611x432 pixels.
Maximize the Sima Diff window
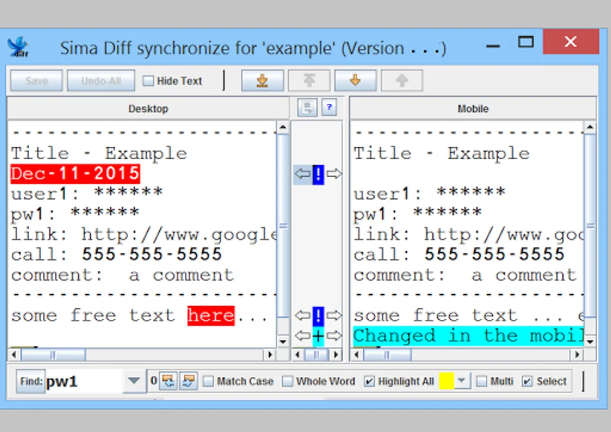point(526,42)
